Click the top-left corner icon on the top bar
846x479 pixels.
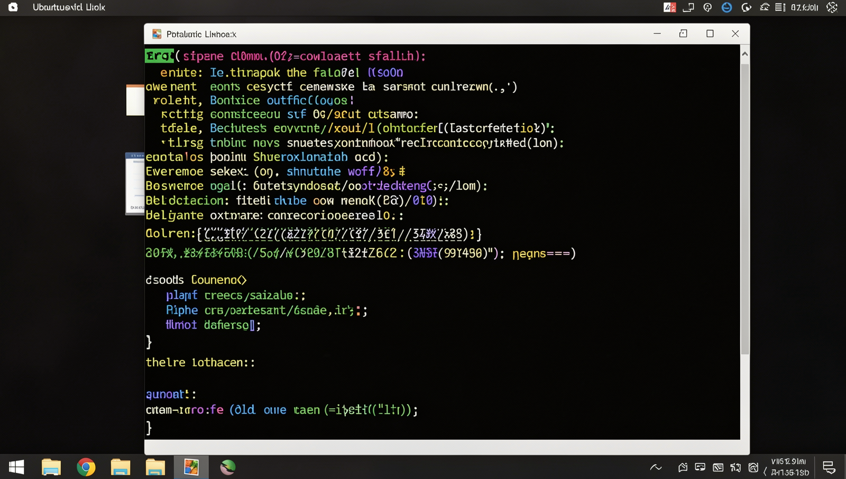[x=13, y=7]
